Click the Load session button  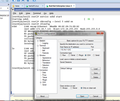pos(96,69)
